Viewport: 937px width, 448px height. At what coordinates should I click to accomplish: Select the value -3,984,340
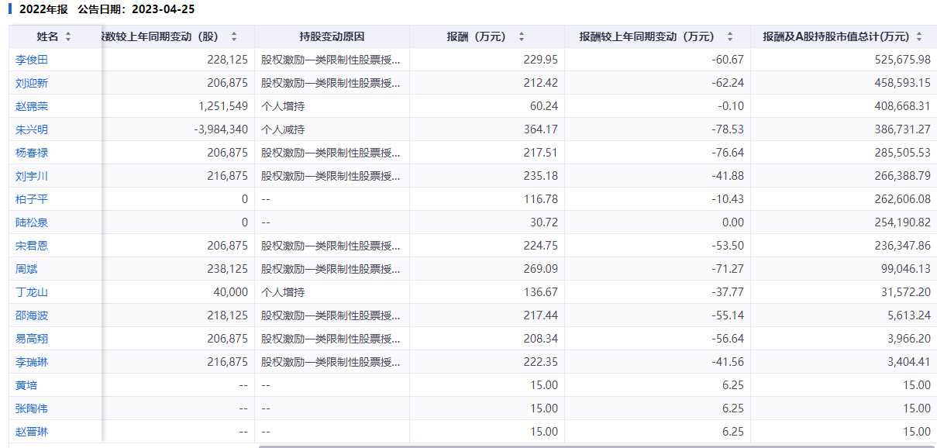pos(221,129)
